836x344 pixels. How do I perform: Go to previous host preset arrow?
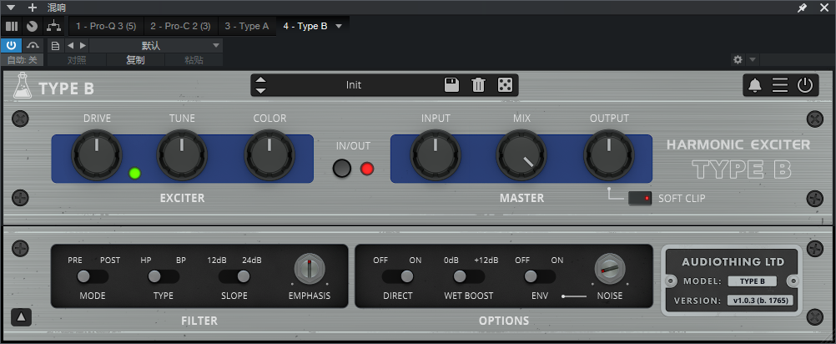coord(70,46)
